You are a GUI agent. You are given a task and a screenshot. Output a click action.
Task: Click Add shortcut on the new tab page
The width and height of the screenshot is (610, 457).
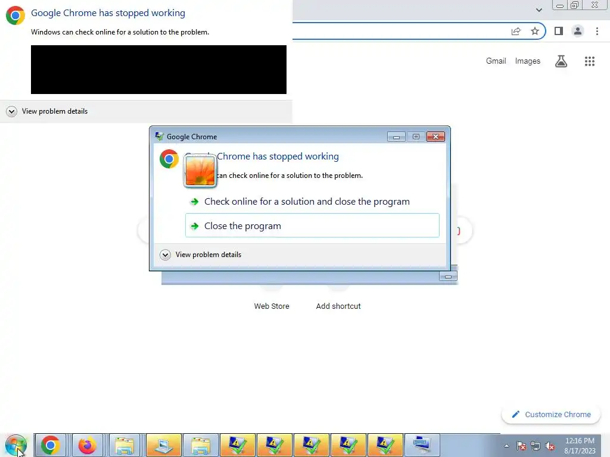pyautogui.click(x=338, y=306)
